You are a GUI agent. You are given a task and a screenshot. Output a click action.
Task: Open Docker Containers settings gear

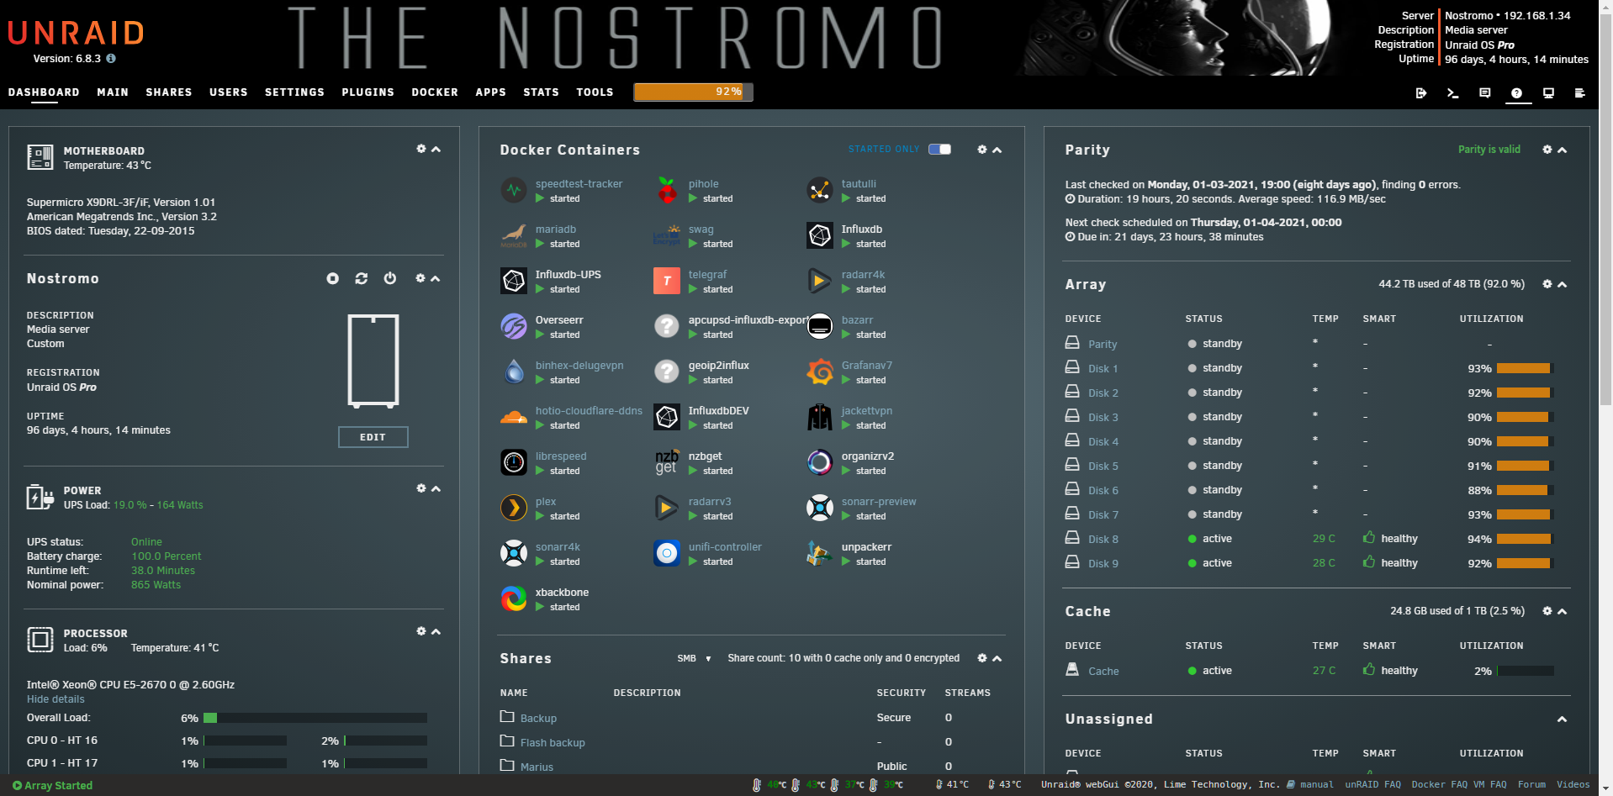click(981, 150)
